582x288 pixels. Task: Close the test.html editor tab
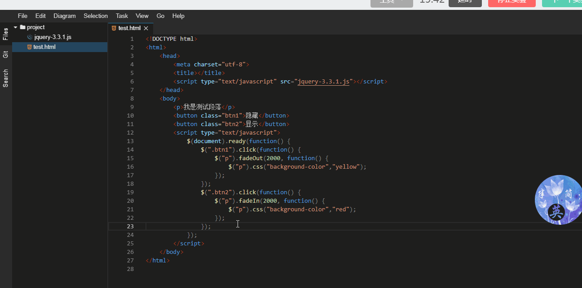click(146, 28)
